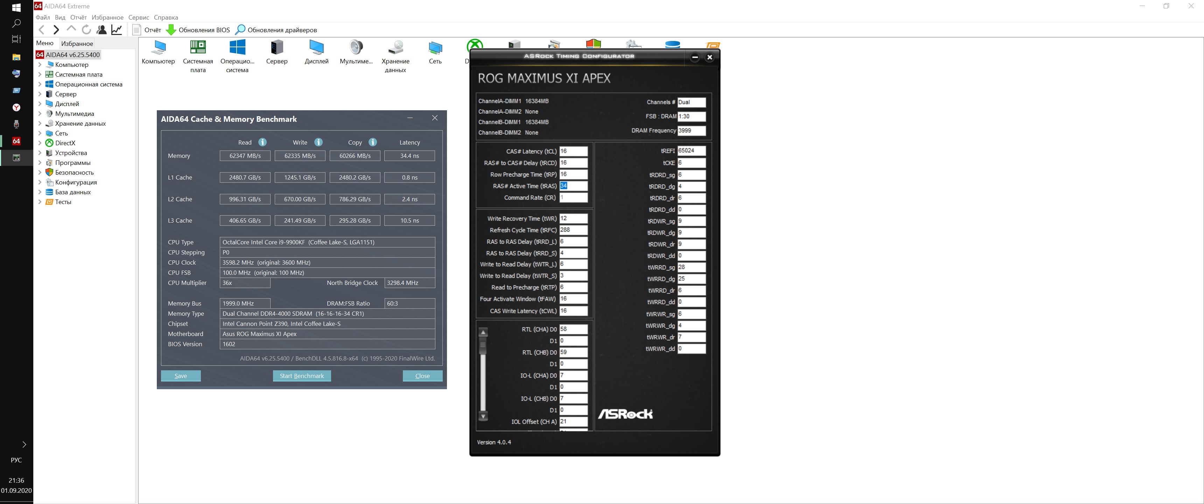Screen dimensions: 1204x504
Task: Open the Хранение данных category icon
Action: coord(395,48)
